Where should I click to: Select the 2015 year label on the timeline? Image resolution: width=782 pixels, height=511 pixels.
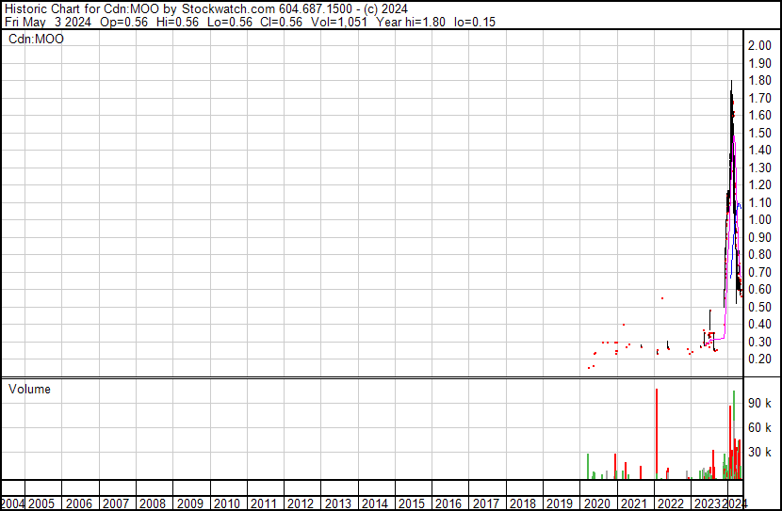tap(412, 504)
